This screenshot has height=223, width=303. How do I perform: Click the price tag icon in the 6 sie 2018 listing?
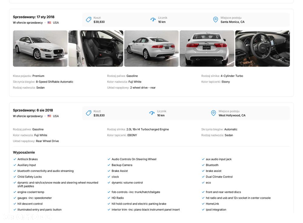point(88,113)
